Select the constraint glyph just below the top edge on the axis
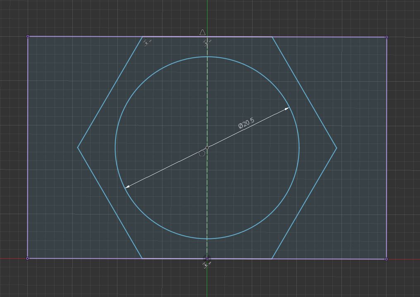 (x=207, y=42)
